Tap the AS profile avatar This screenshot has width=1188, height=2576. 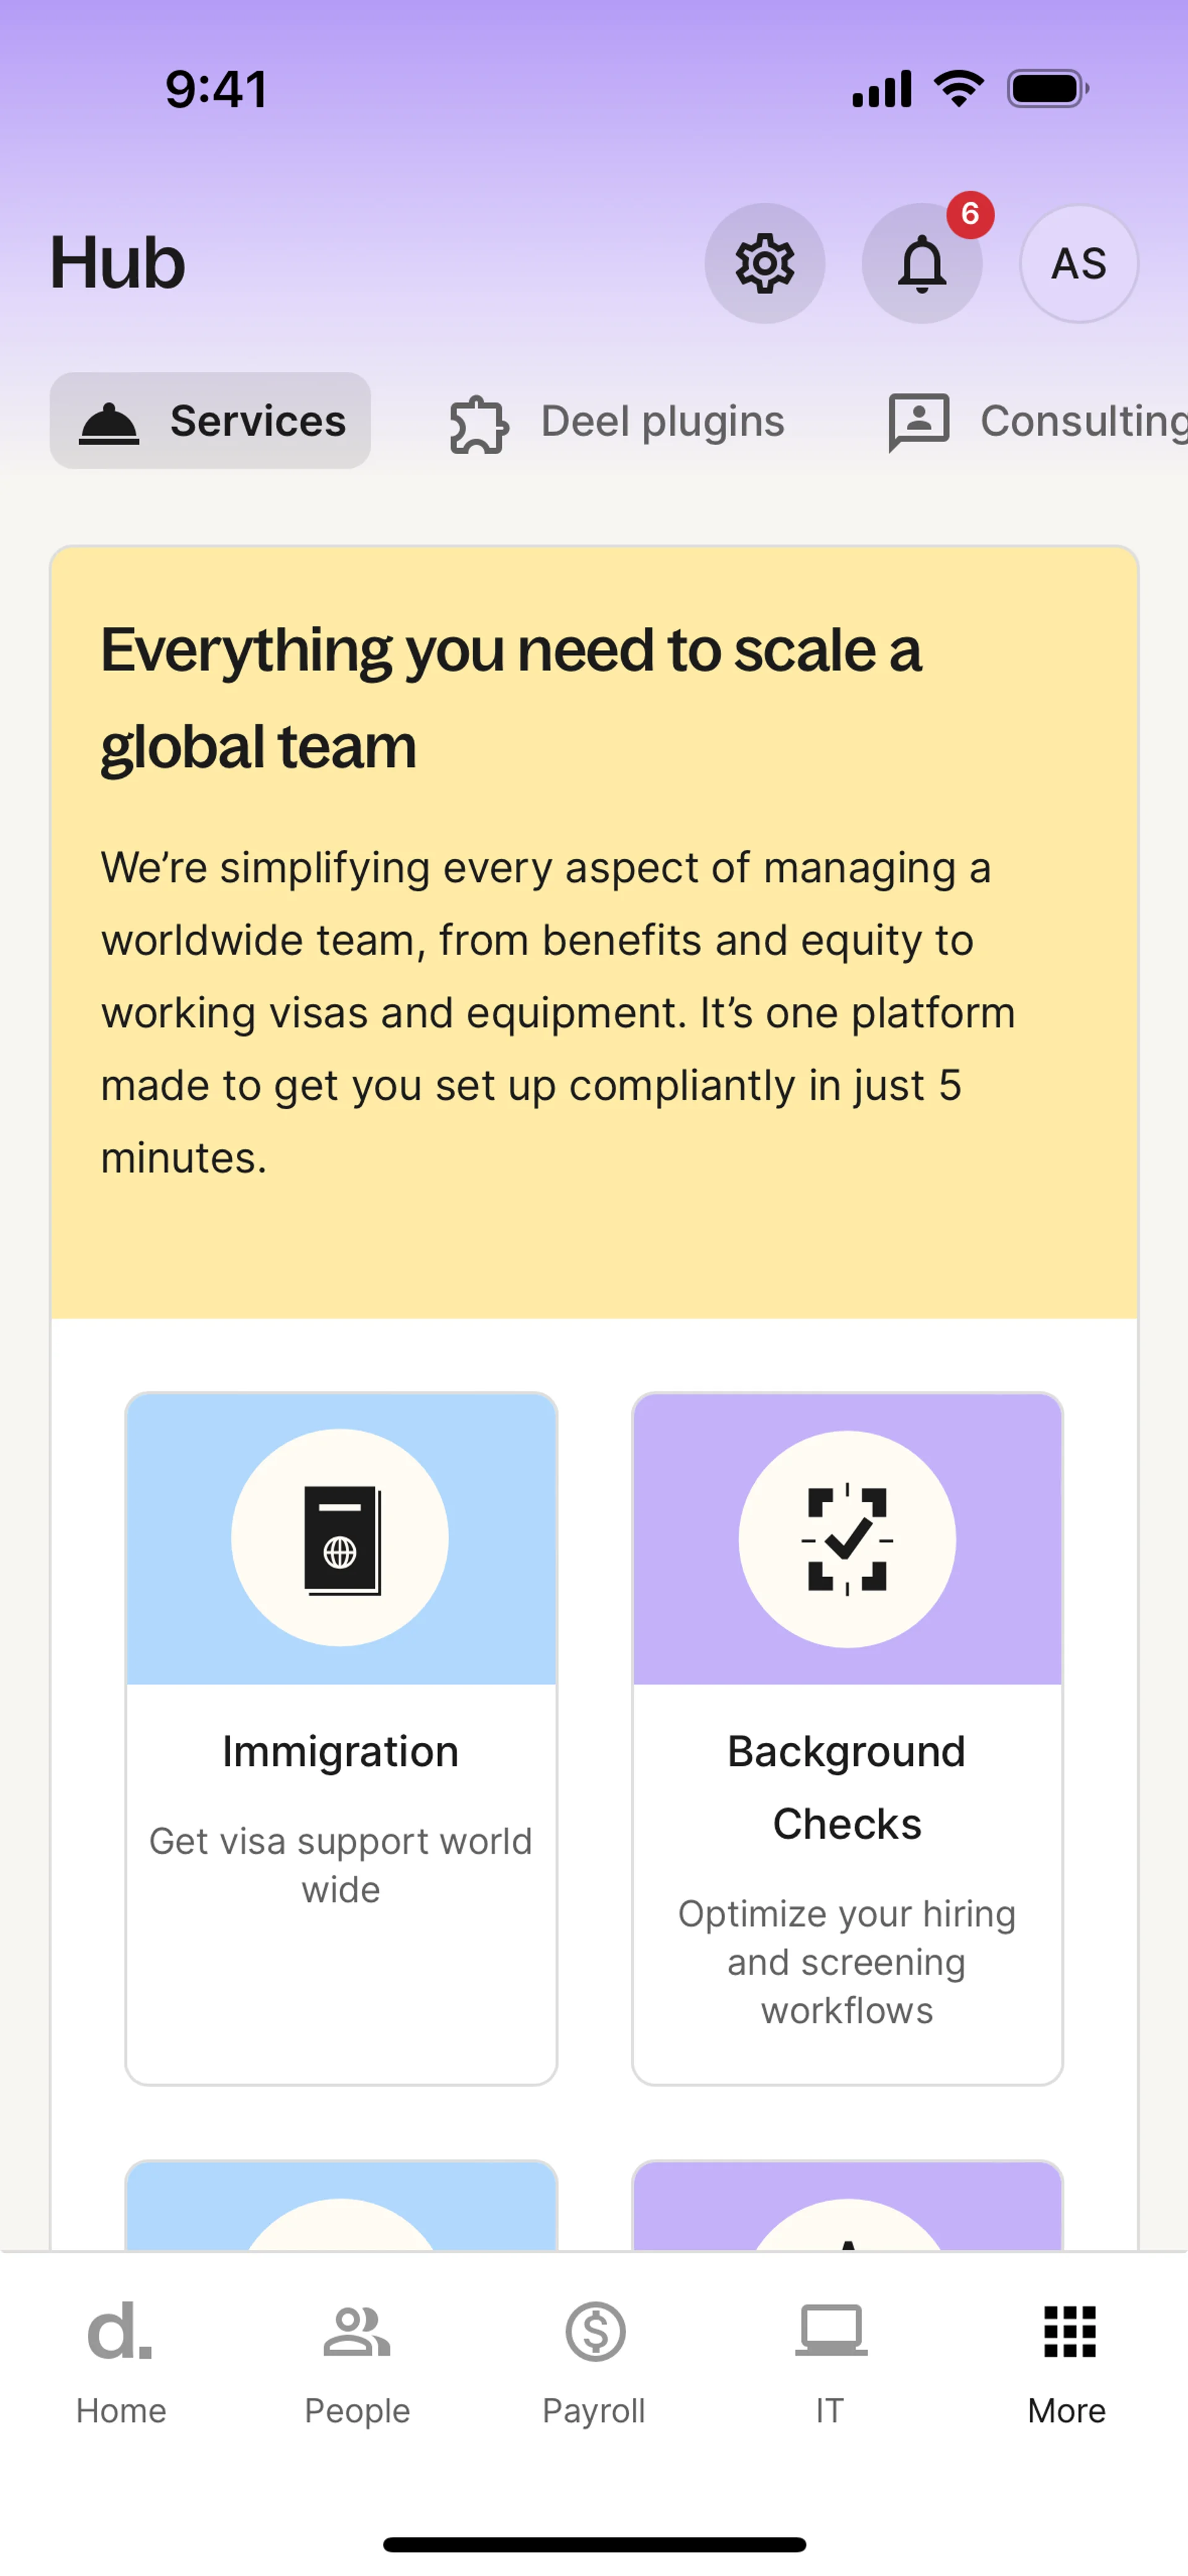(x=1078, y=263)
